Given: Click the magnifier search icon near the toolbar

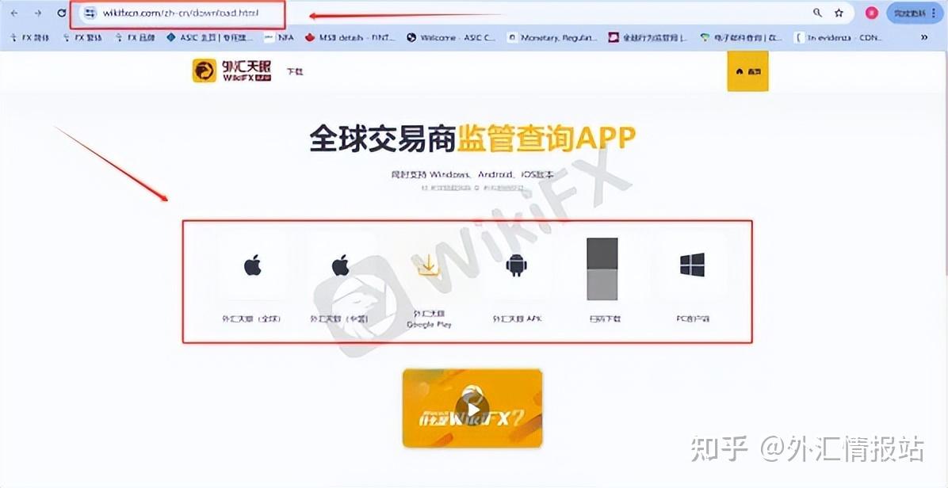Looking at the screenshot, I should tap(816, 13).
